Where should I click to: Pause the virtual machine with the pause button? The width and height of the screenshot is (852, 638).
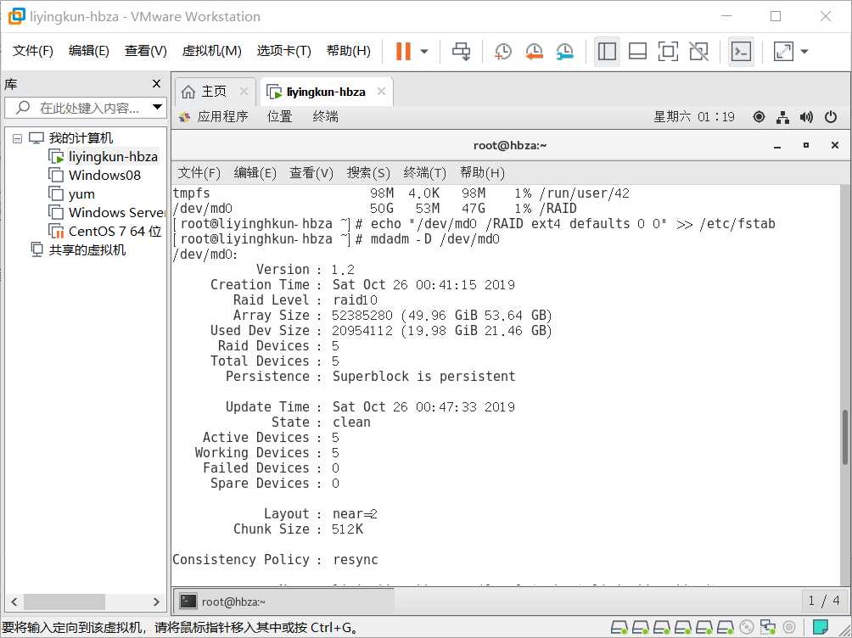pos(403,52)
